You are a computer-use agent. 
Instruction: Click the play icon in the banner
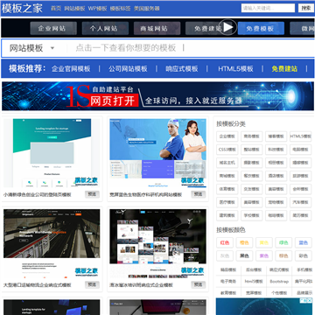[228, 27]
